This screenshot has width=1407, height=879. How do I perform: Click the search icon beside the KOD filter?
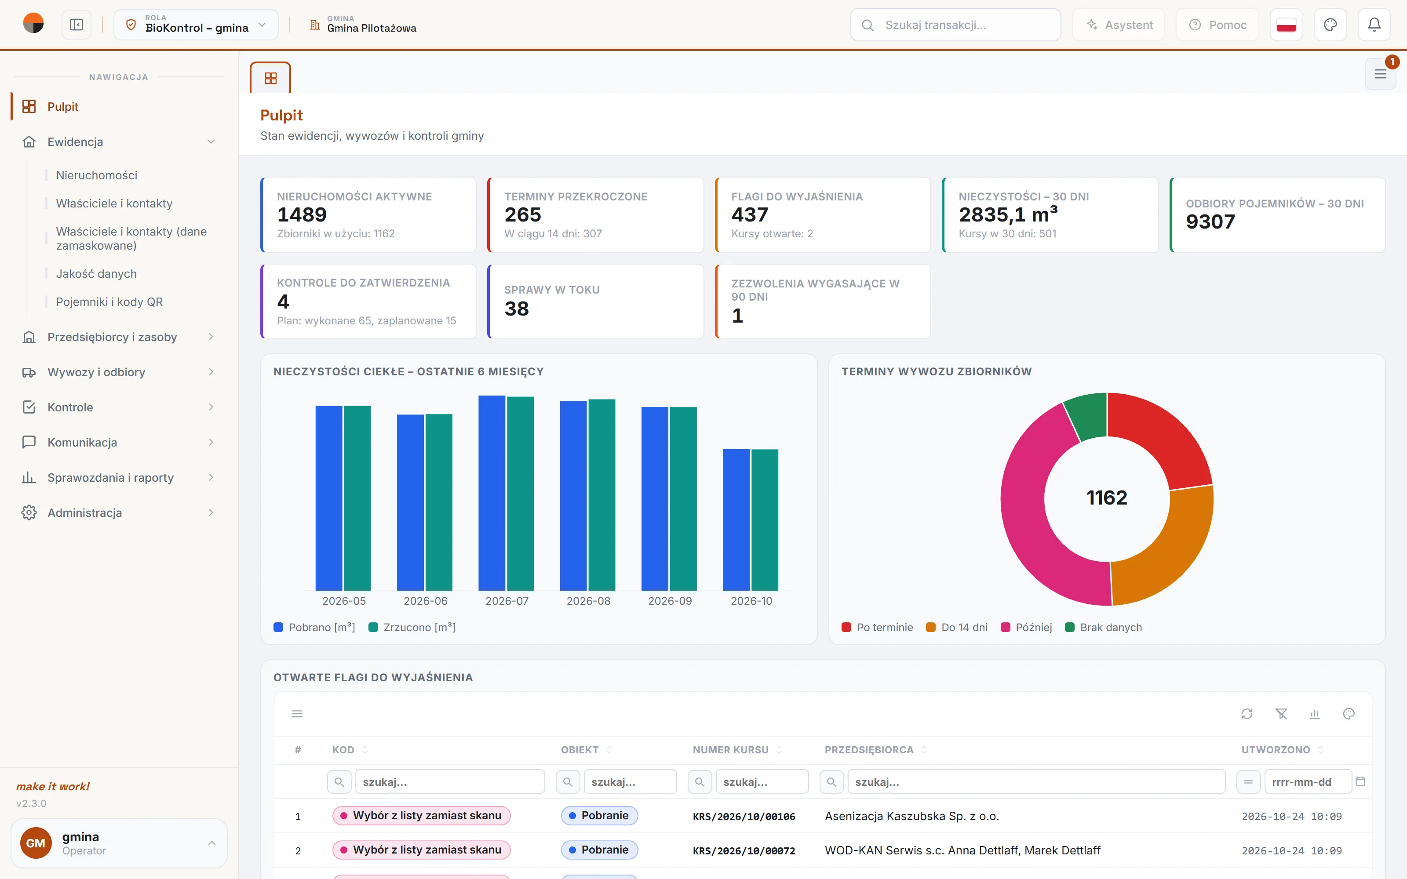[x=339, y=782]
